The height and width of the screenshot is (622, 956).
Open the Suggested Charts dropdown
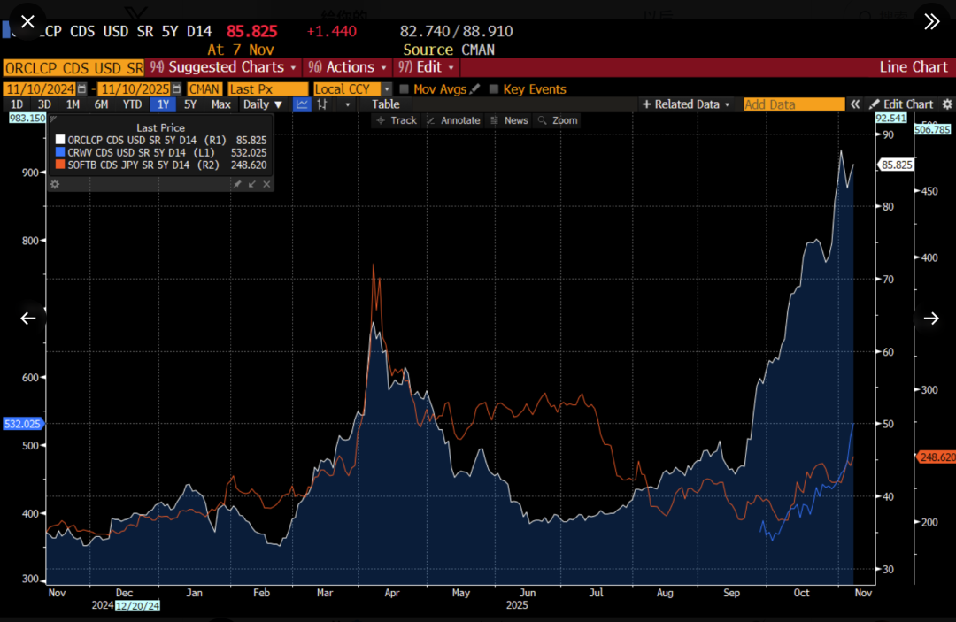223,67
